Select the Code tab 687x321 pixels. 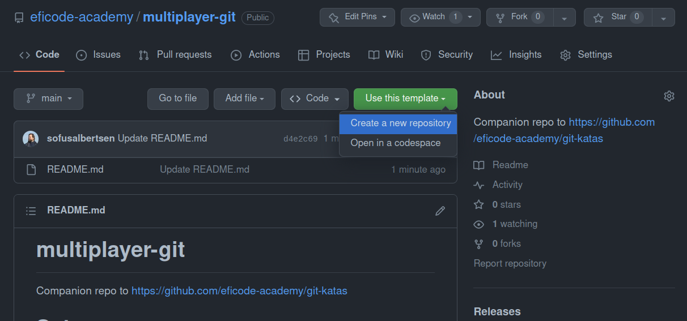click(x=39, y=54)
